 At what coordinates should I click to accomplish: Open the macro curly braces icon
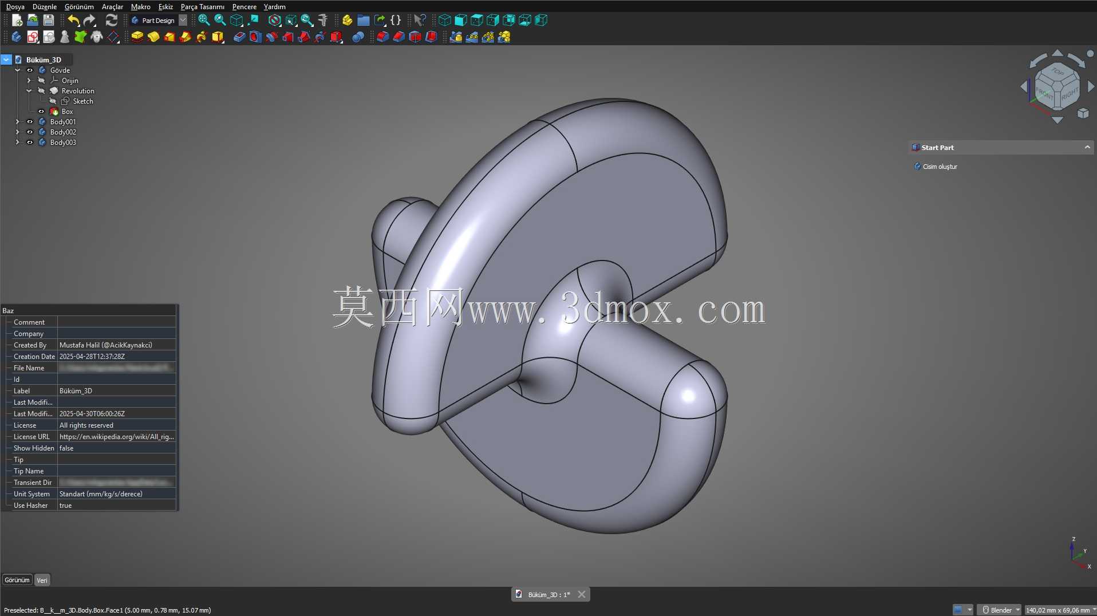[396, 21]
